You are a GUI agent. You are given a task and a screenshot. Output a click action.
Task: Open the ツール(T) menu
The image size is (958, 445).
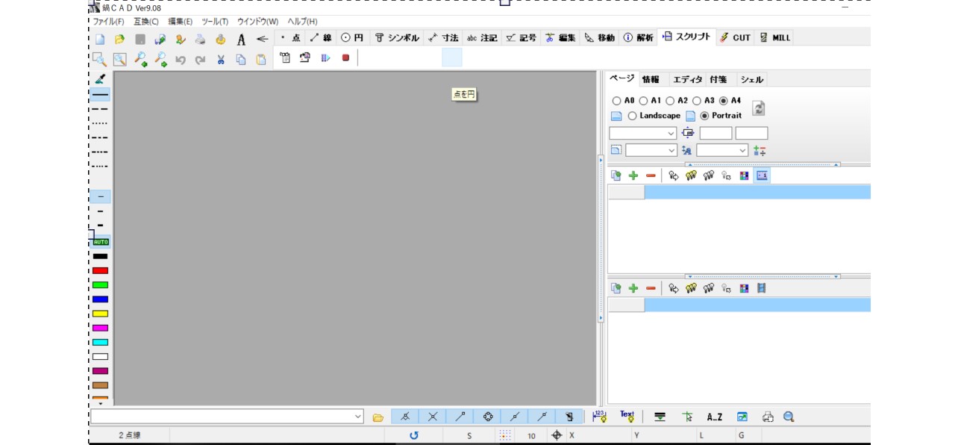(x=215, y=22)
